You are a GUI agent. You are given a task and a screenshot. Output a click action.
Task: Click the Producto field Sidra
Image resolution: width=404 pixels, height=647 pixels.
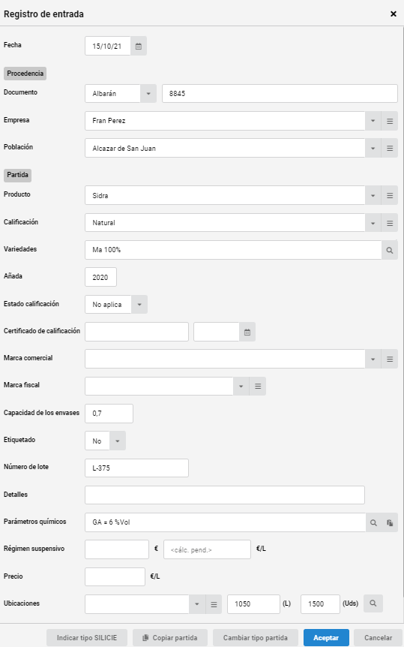225,196
